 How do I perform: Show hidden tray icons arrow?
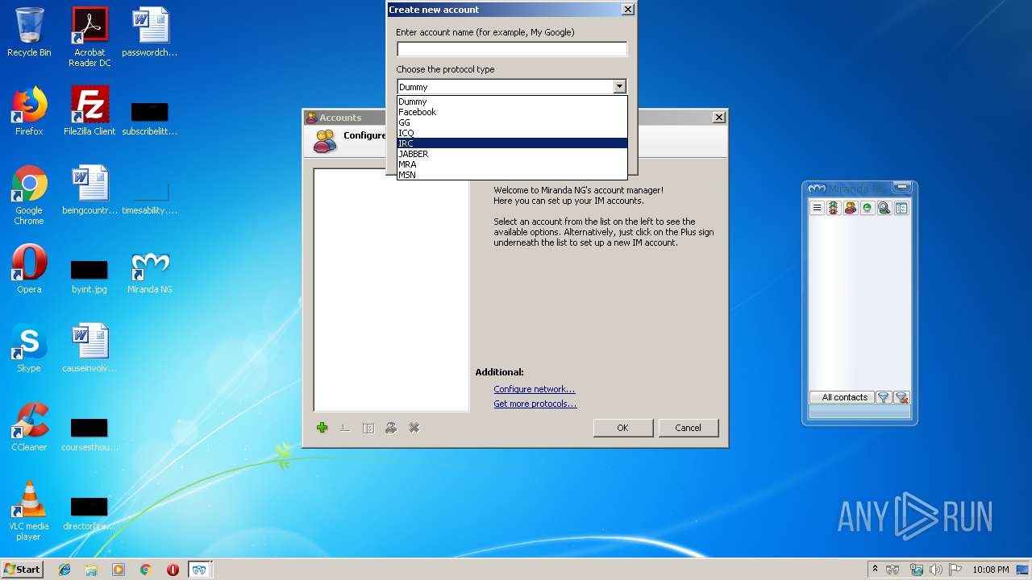click(875, 570)
